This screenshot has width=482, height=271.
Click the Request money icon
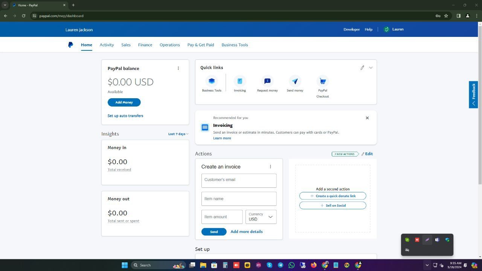(267, 81)
